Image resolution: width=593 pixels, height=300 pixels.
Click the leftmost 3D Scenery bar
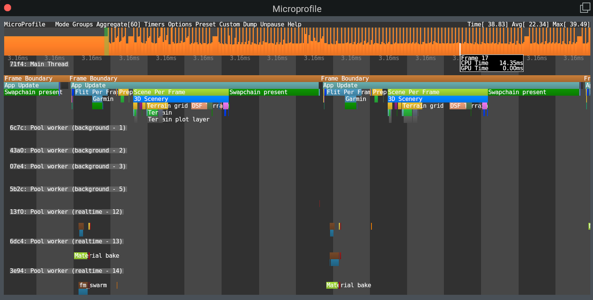(x=181, y=99)
